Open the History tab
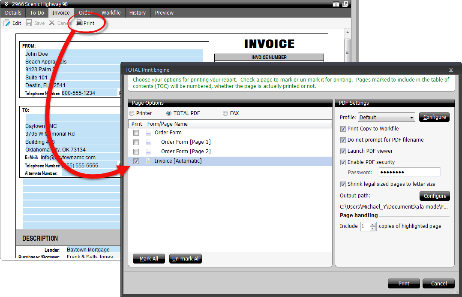This screenshot has height=297, width=462. coord(138,13)
